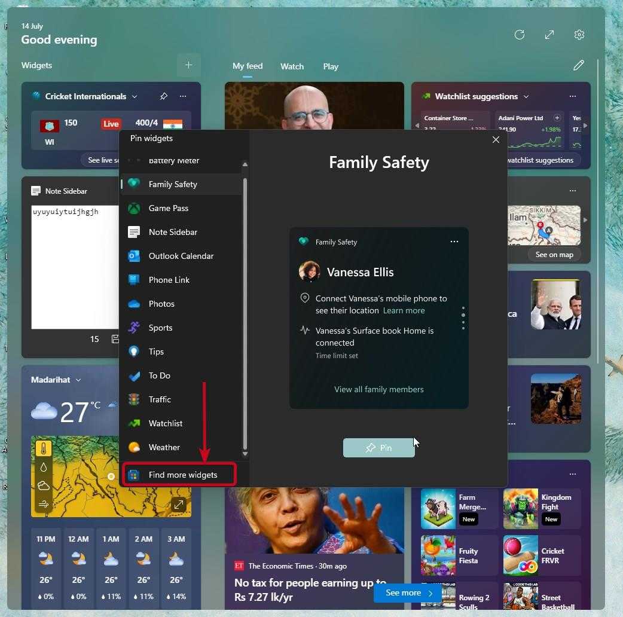Select Outlook Calendar widget
Image resolution: width=623 pixels, height=617 pixels.
coord(181,256)
